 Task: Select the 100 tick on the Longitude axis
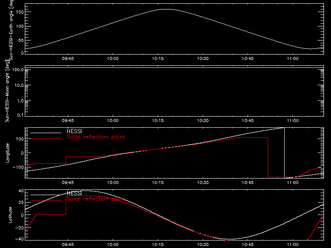[20, 139]
